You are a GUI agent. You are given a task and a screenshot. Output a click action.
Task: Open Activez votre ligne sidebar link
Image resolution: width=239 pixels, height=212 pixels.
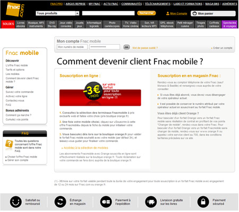(x=16, y=96)
